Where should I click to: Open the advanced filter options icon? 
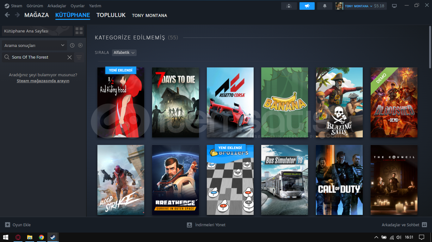pos(79,57)
